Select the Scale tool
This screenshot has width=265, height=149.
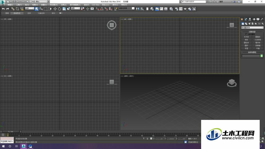pos(64,9)
